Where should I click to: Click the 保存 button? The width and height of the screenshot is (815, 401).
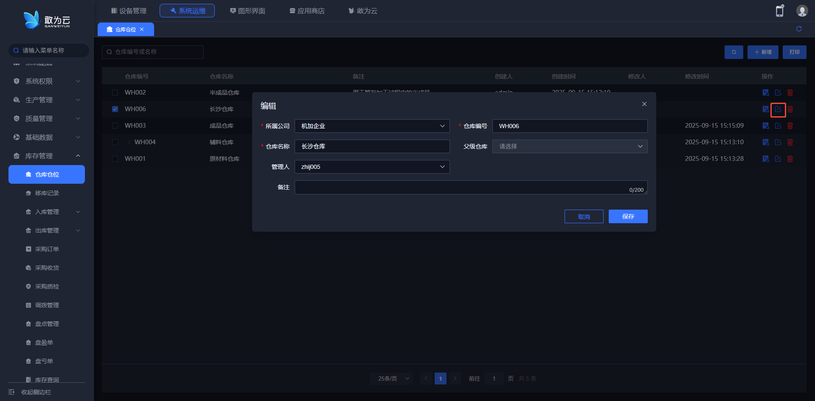628,216
